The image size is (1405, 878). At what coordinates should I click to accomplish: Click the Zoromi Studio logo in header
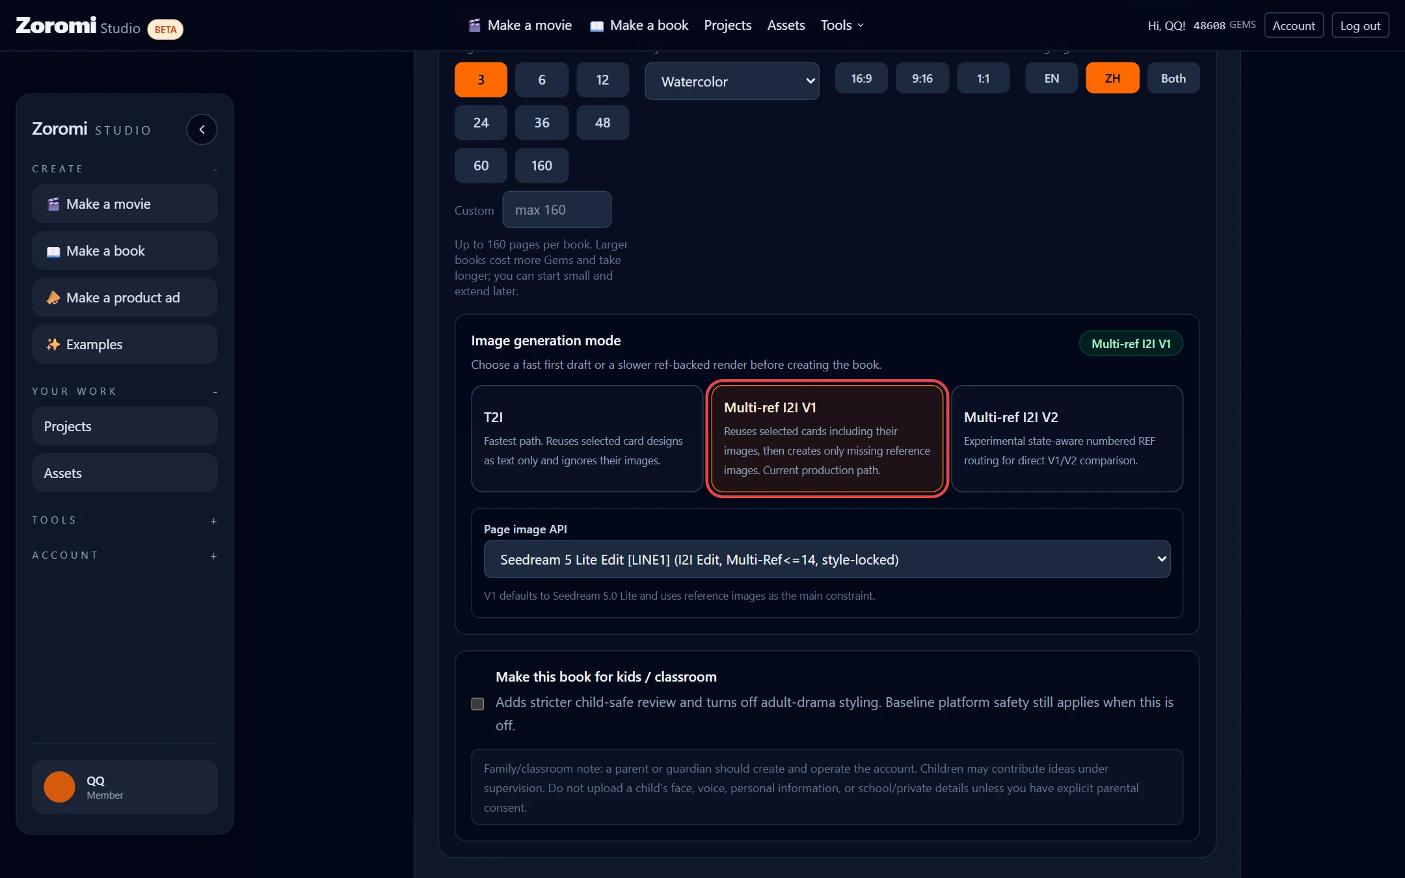[x=78, y=26]
